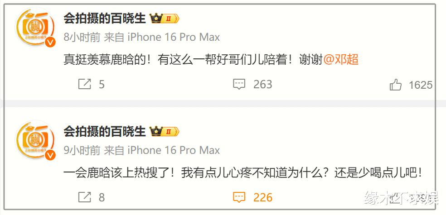Screen dimensions: 446x215
Task: Click the 1625 like count
Action: 421,85
